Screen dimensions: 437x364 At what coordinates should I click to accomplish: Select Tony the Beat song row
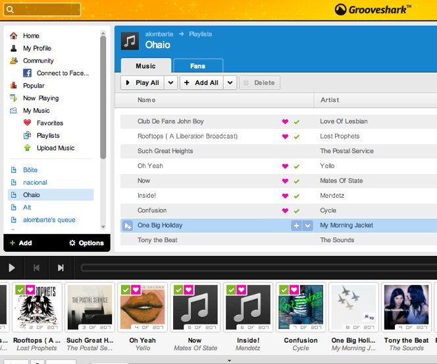coord(278,240)
